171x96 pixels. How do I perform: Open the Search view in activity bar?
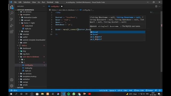(x=11, y=13)
